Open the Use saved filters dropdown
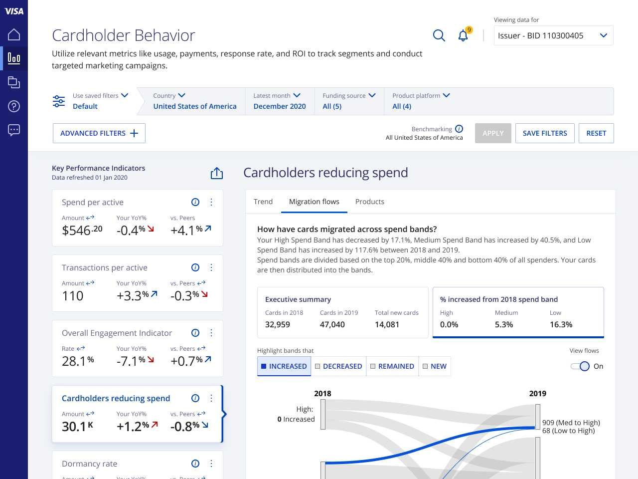Viewport: 638px width, 479px height. (100, 95)
